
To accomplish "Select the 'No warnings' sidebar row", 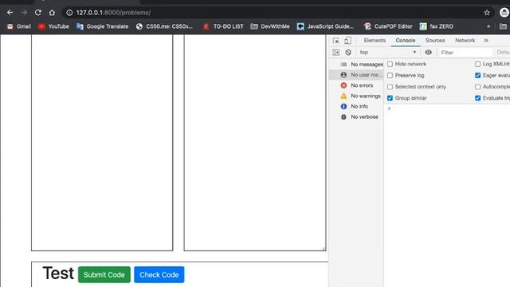I will (356, 96).
